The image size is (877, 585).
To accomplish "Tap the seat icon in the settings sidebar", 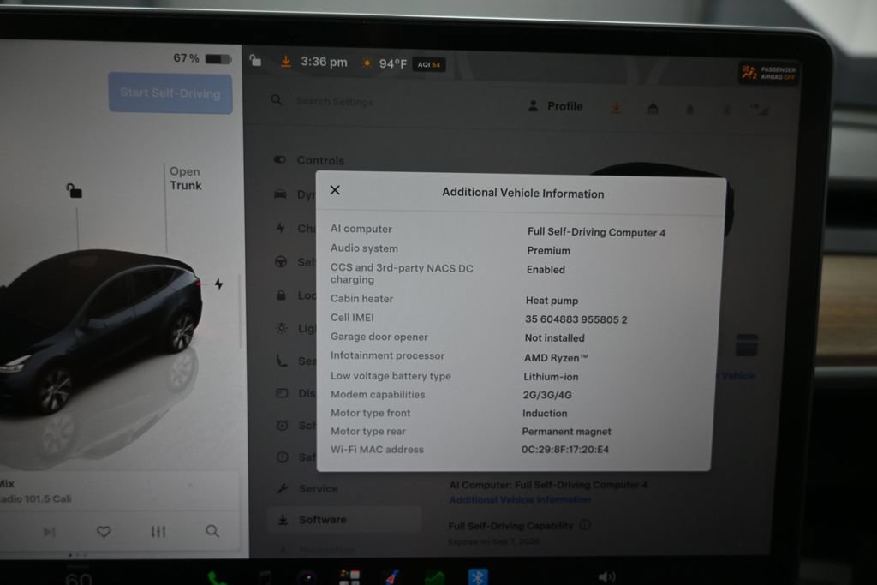I will coord(281,361).
